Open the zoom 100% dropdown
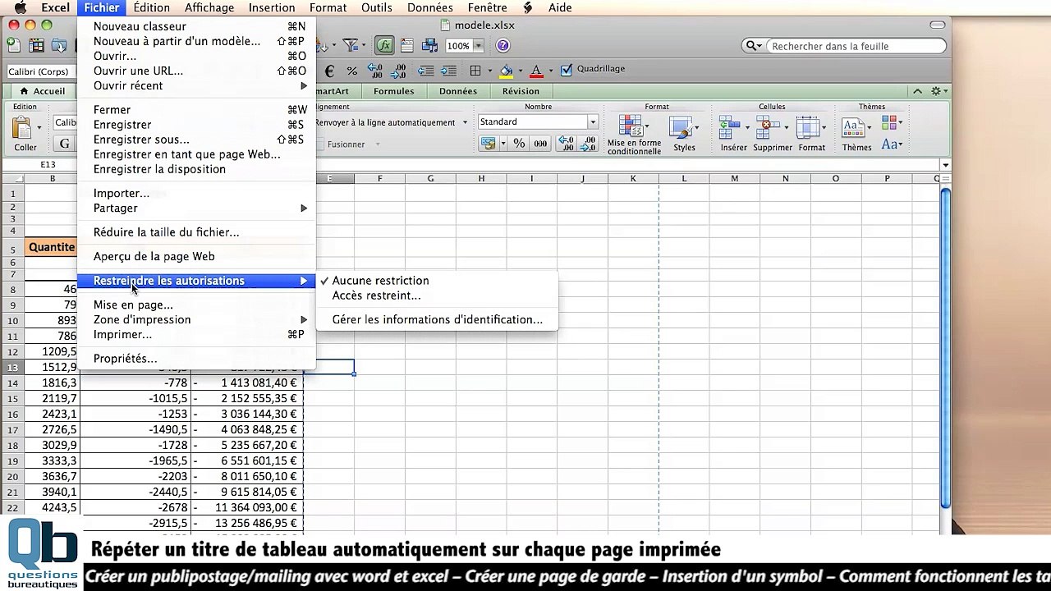1051x591 pixels. click(477, 46)
